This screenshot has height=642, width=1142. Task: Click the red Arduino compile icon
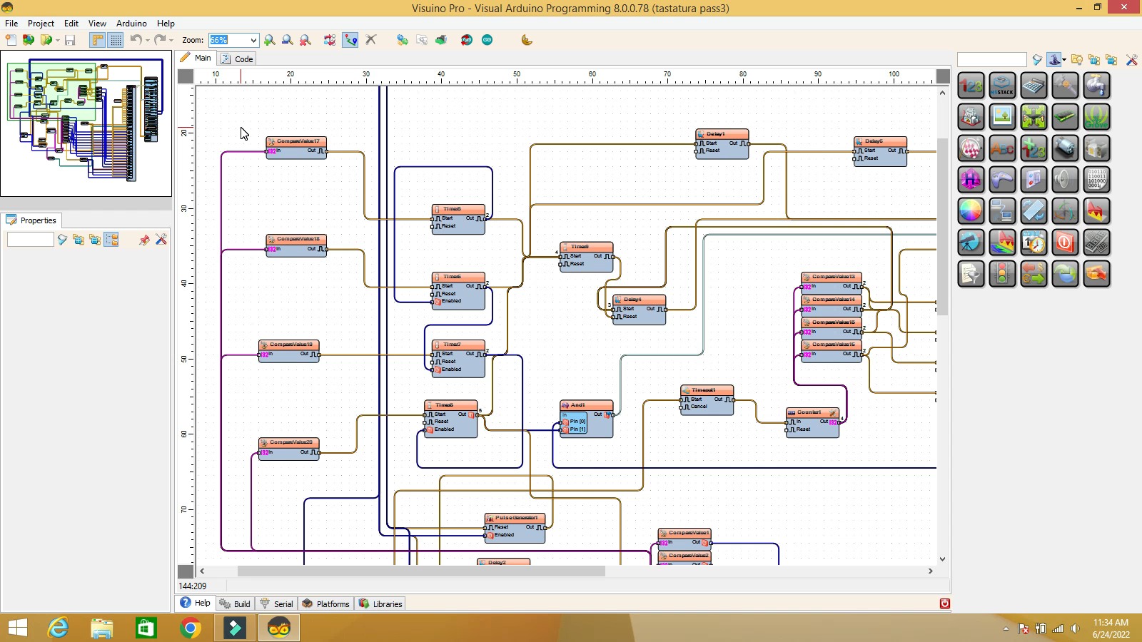(x=467, y=40)
